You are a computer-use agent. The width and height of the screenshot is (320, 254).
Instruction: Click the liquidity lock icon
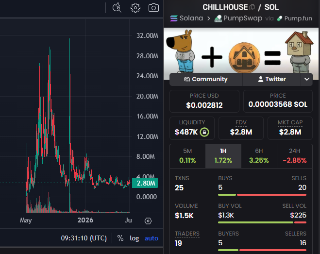click(204, 132)
